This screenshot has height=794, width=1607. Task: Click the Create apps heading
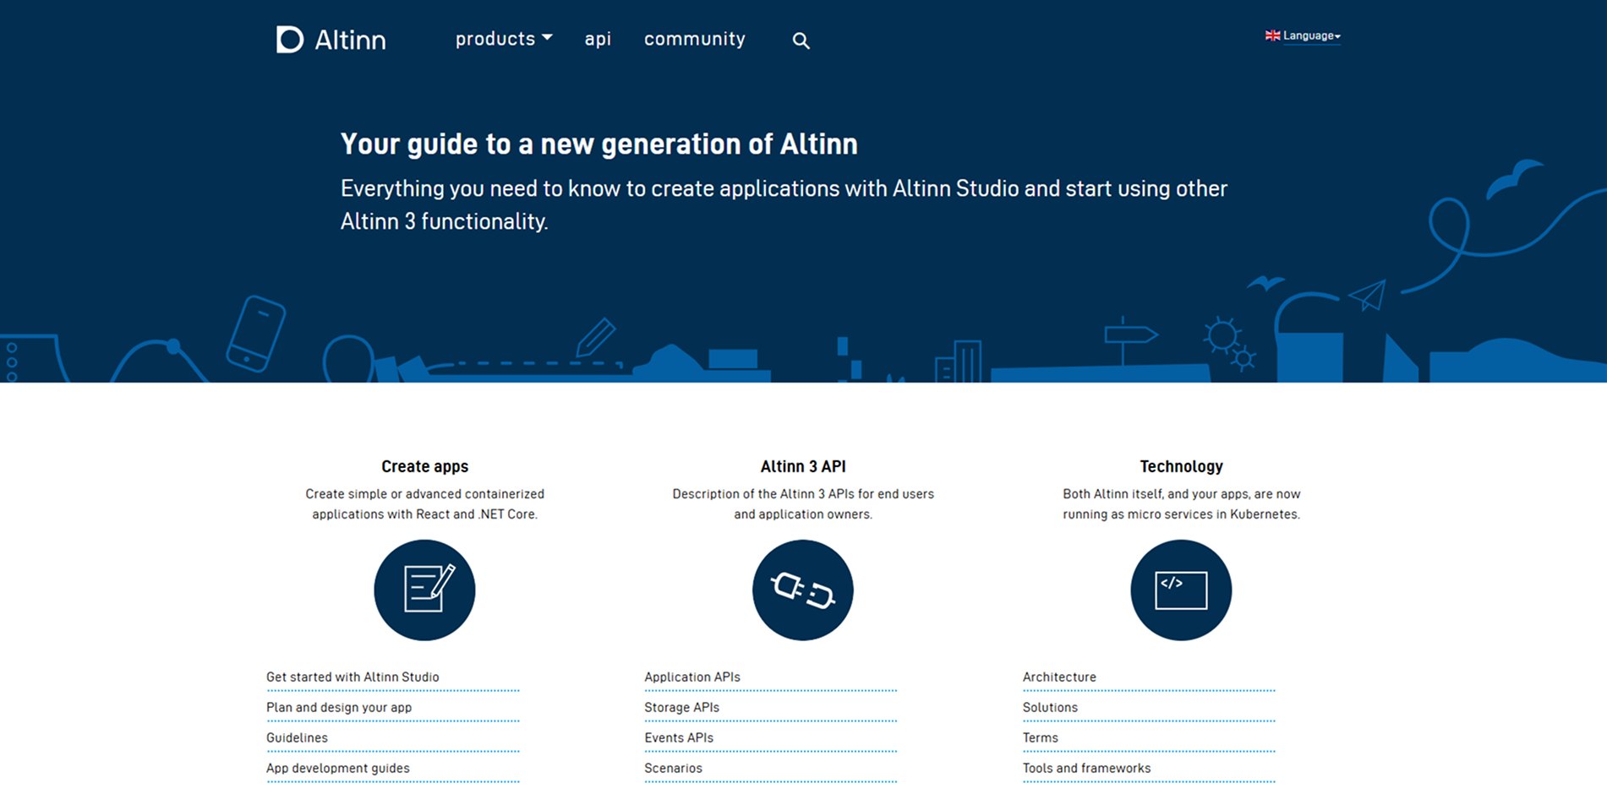[x=424, y=466]
